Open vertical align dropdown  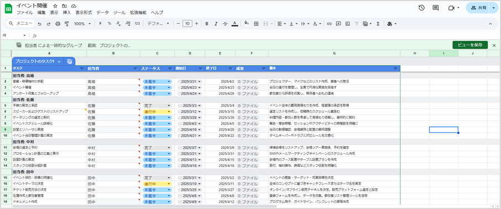293,24
